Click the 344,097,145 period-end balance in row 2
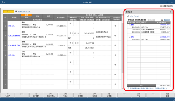Image resolution: width=175 pixels, height=101 pixels. pyautogui.click(x=61, y=36)
